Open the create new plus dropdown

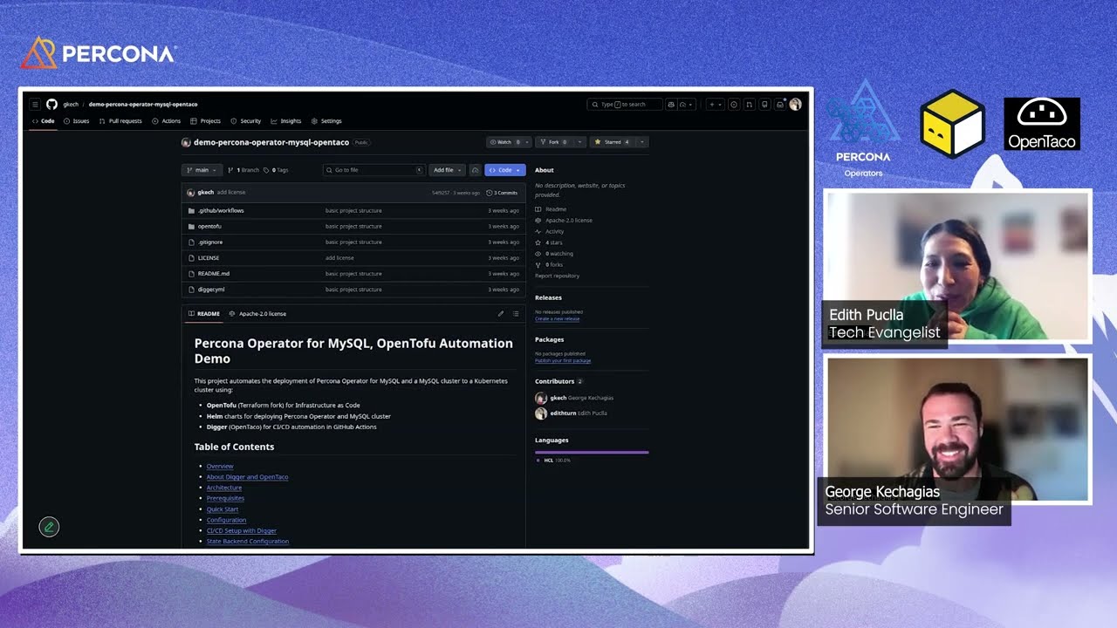(716, 105)
